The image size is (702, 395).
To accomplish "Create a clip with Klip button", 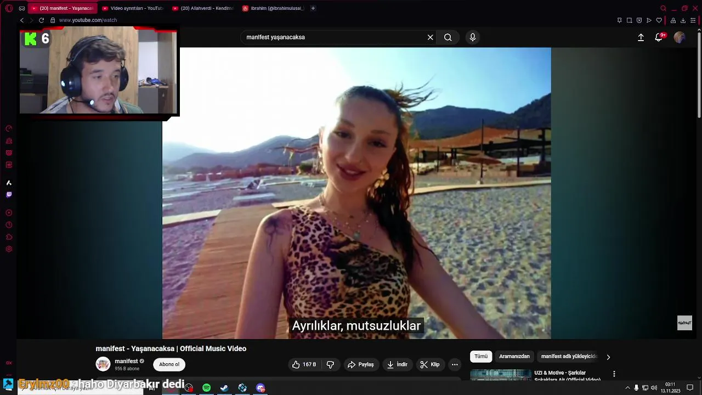I will 429,364.
